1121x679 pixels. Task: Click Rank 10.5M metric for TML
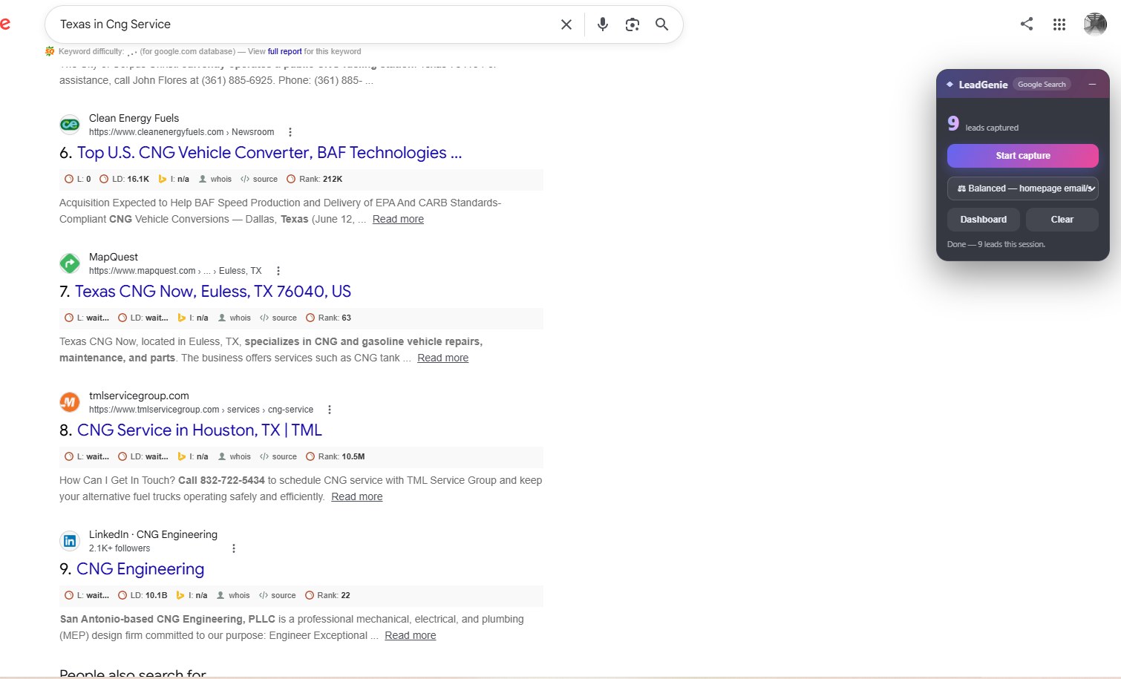coord(336,456)
